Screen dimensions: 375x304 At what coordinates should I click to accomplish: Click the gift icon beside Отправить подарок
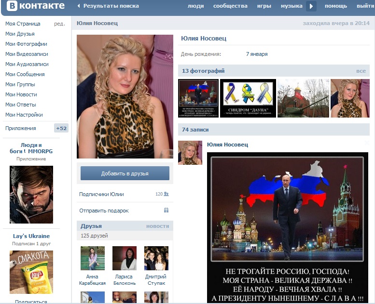166,211
